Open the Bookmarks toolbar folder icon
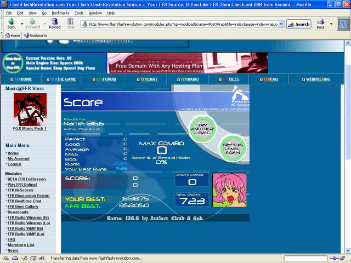 coord(26,35)
